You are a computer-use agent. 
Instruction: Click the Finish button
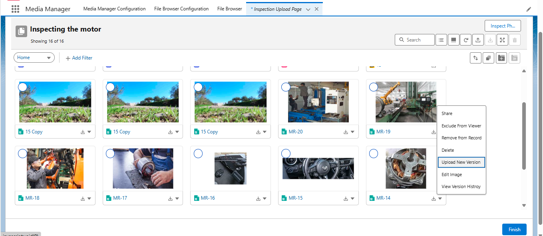514,230
